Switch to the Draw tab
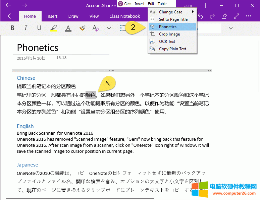Screen dimensions: 260x200 [73, 16]
